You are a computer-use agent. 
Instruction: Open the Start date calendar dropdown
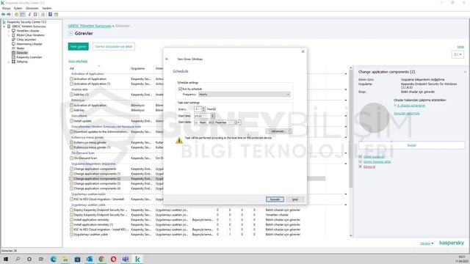(x=239, y=122)
